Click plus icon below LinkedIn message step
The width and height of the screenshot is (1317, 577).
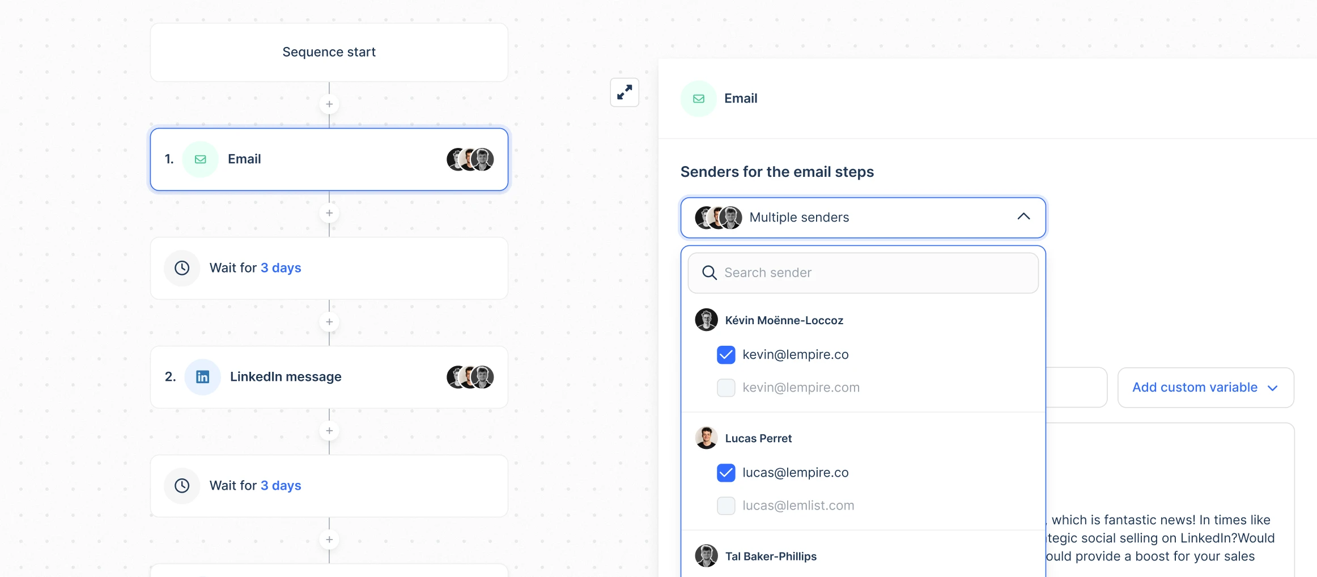click(329, 431)
